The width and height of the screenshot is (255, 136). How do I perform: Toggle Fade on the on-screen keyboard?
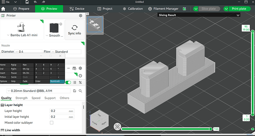point(28,81)
